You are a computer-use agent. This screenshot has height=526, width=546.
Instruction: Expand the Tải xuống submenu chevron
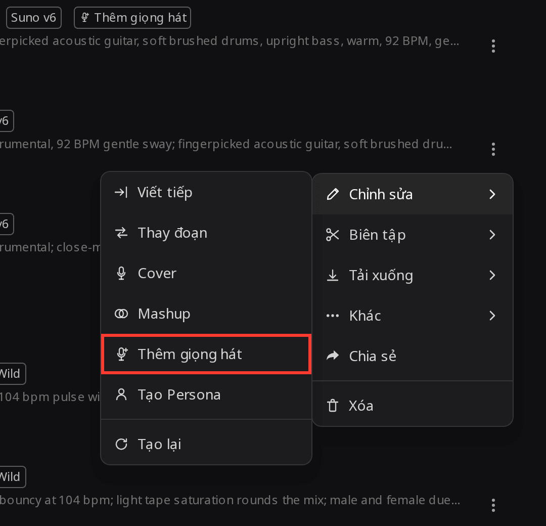pyautogui.click(x=492, y=275)
